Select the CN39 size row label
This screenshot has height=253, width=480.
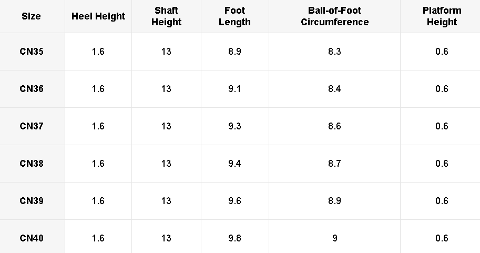[x=32, y=201]
